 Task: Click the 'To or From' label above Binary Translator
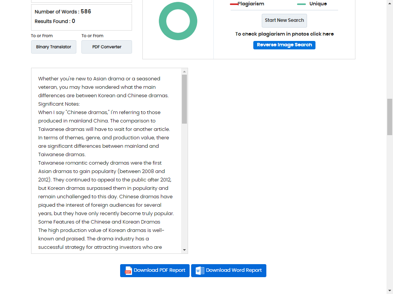coord(42,36)
